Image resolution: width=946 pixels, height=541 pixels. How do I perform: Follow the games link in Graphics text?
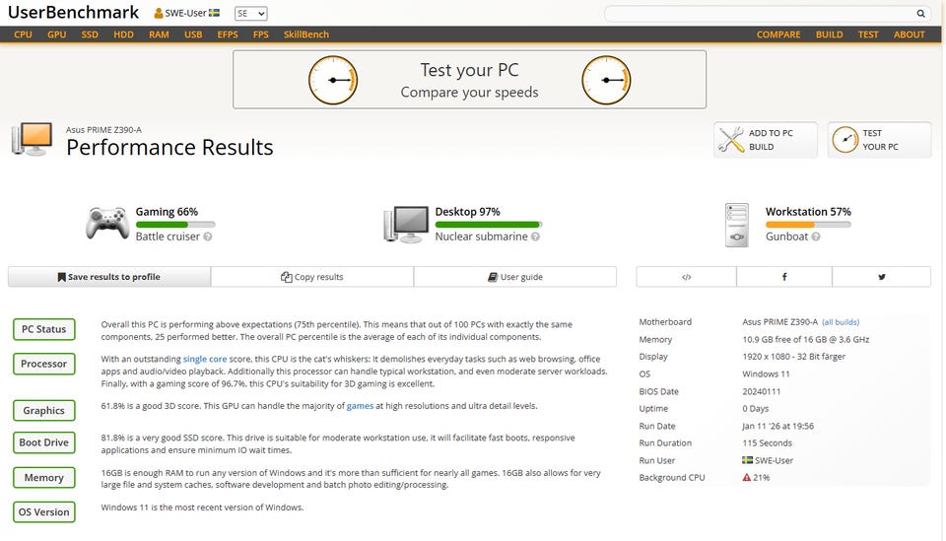pyautogui.click(x=361, y=406)
